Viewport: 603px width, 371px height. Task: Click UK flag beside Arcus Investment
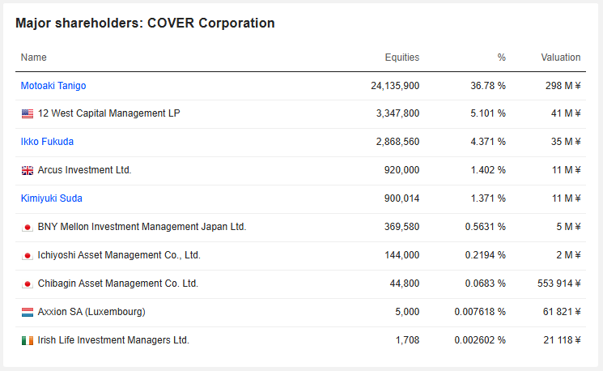[x=28, y=170]
